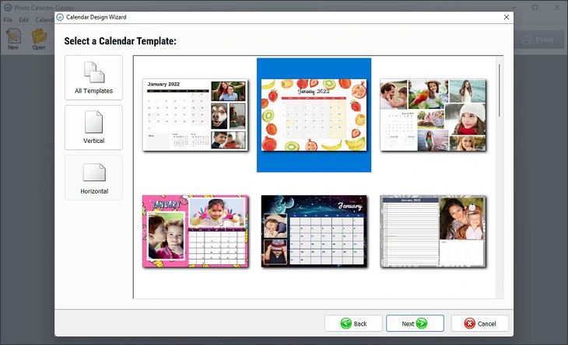Choose the night sky space calendar template

point(314,231)
